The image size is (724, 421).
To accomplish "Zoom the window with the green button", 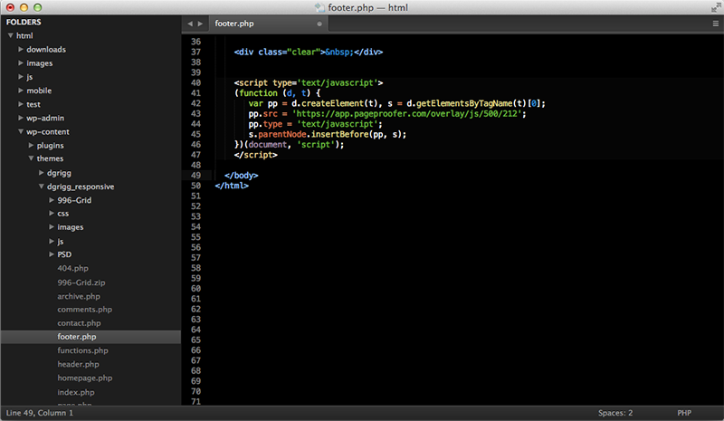I will pyautogui.click(x=38, y=7).
